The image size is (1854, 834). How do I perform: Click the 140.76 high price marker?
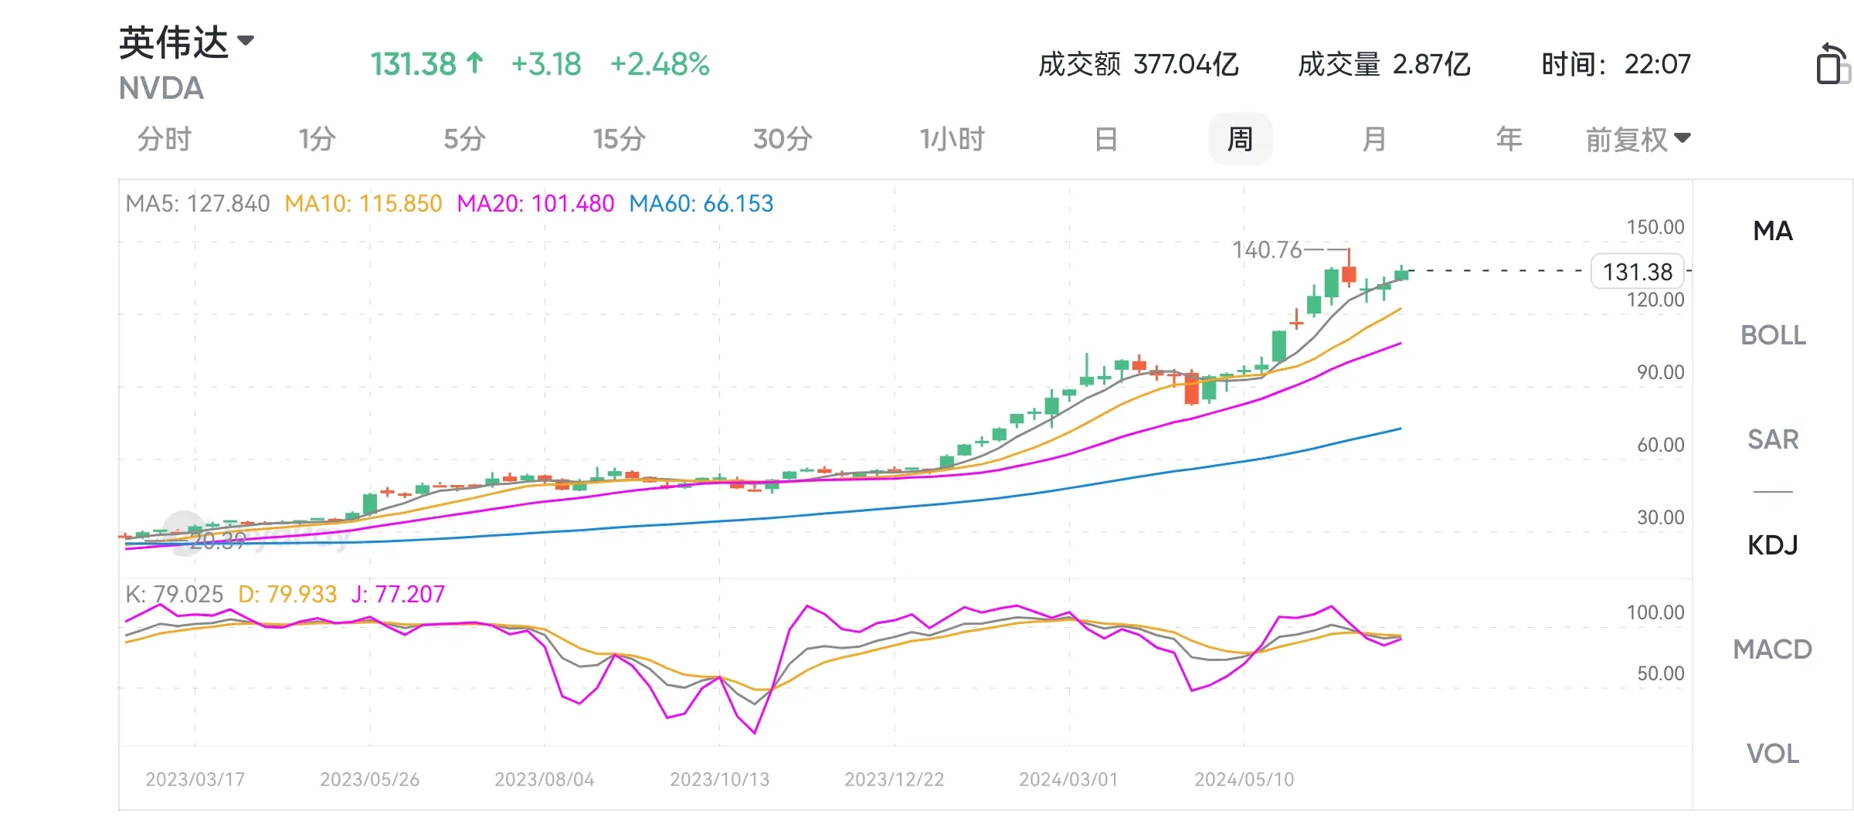1267,250
